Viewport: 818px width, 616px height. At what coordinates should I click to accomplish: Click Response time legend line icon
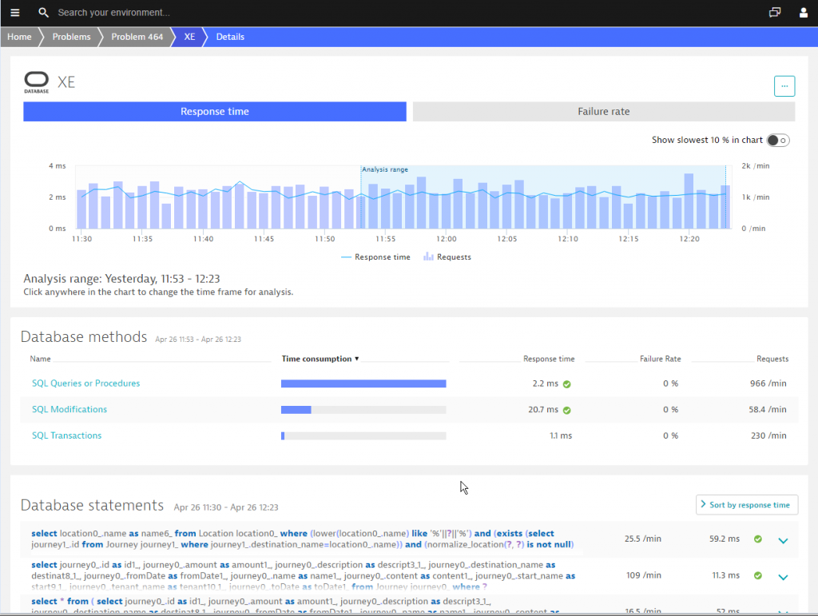tap(346, 257)
